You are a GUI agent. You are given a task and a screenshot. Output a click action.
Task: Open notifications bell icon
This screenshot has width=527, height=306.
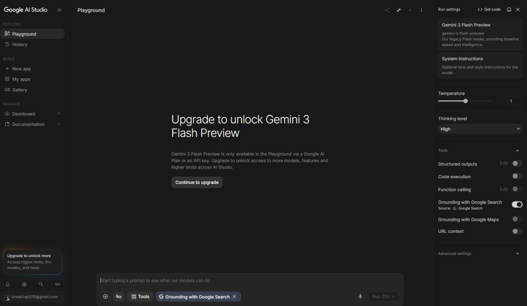[x=8, y=284]
